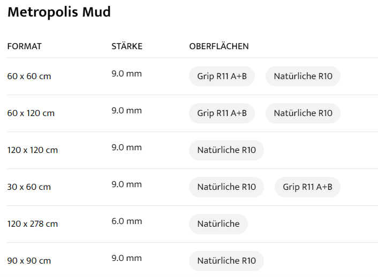Image resolution: width=378 pixels, height=277 pixels.
Task: Click the STÄRKE column header
Action: point(127,47)
